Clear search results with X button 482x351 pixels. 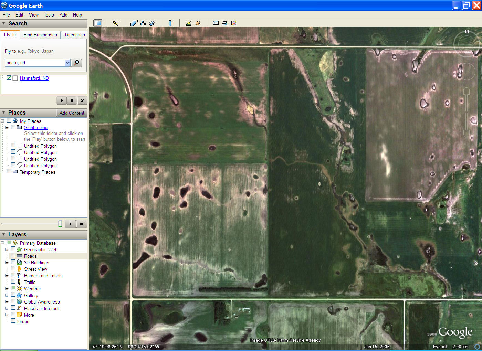click(82, 100)
